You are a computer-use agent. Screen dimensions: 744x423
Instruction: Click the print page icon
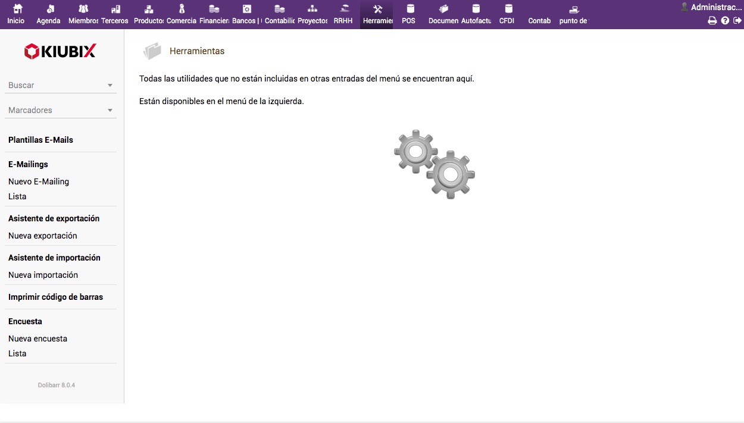tap(712, 21)
